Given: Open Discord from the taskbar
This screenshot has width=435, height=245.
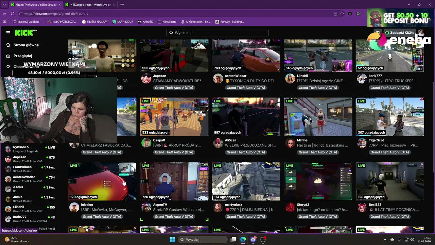Looking at the screenshot, I should [253, 240].
